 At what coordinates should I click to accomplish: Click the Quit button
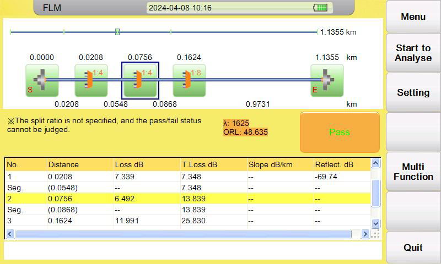click(x=413, y=248)
